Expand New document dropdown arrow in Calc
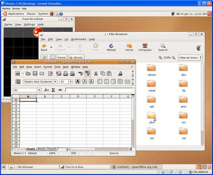The image size is (213, 175). (x=23, y=73)
